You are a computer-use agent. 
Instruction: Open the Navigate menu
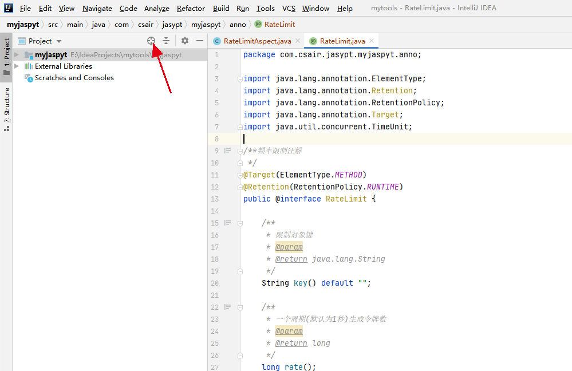[97, 8]
